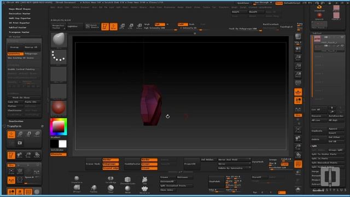This screenshot has width=350, height=197.
Task: Click Delete By Symmetry button
Action: [234, 168]
